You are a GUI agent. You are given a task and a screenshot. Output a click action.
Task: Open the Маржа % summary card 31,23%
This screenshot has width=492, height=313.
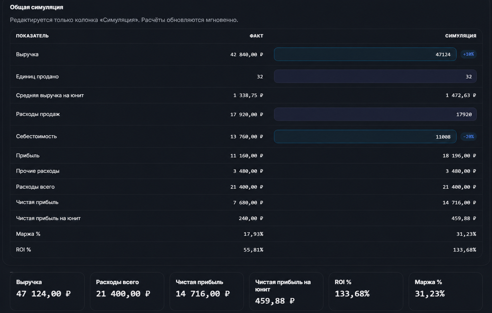tap(446, 291)
